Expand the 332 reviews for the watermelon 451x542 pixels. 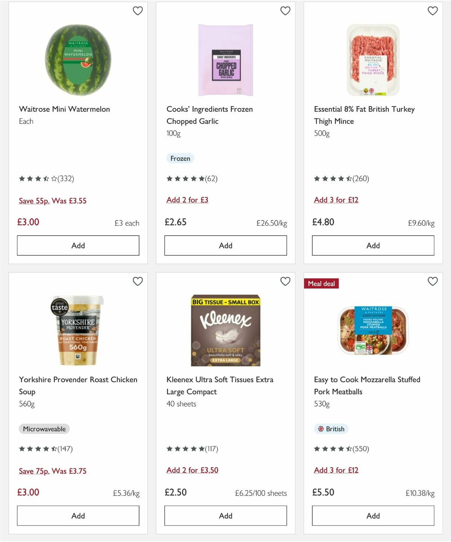coord(65,179)
